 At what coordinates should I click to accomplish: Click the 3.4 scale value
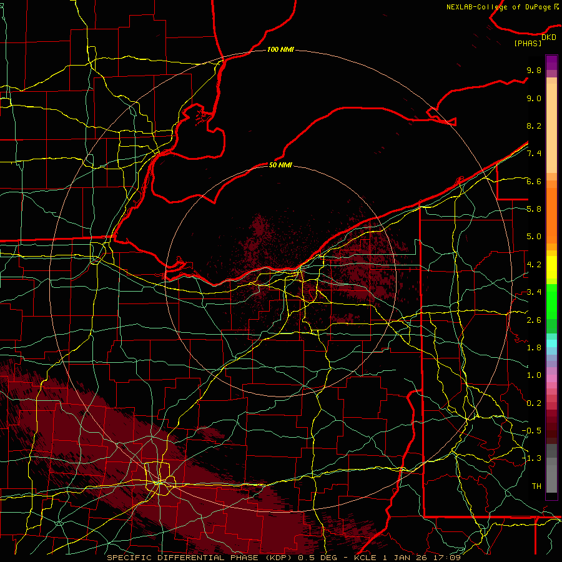pyautogui.click(x=534, y=292)
